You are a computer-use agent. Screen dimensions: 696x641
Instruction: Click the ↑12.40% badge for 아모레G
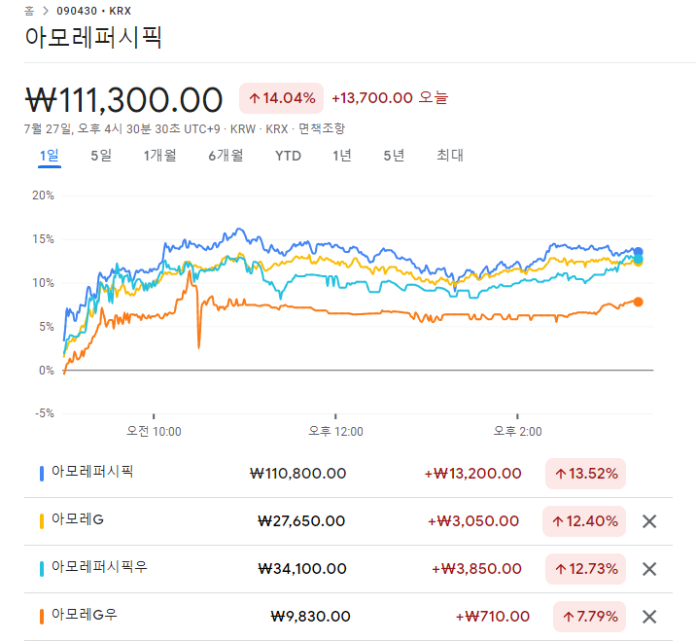coord(584,521)
